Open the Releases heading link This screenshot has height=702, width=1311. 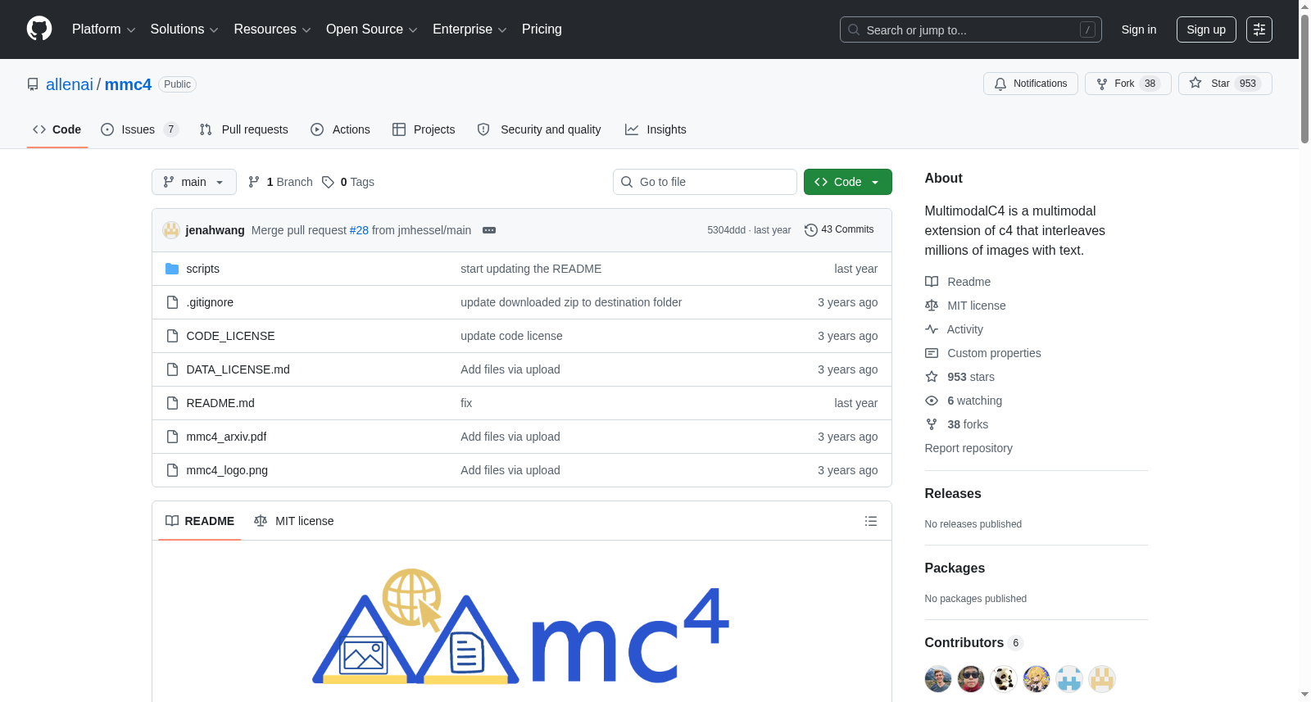pos(953,493)
